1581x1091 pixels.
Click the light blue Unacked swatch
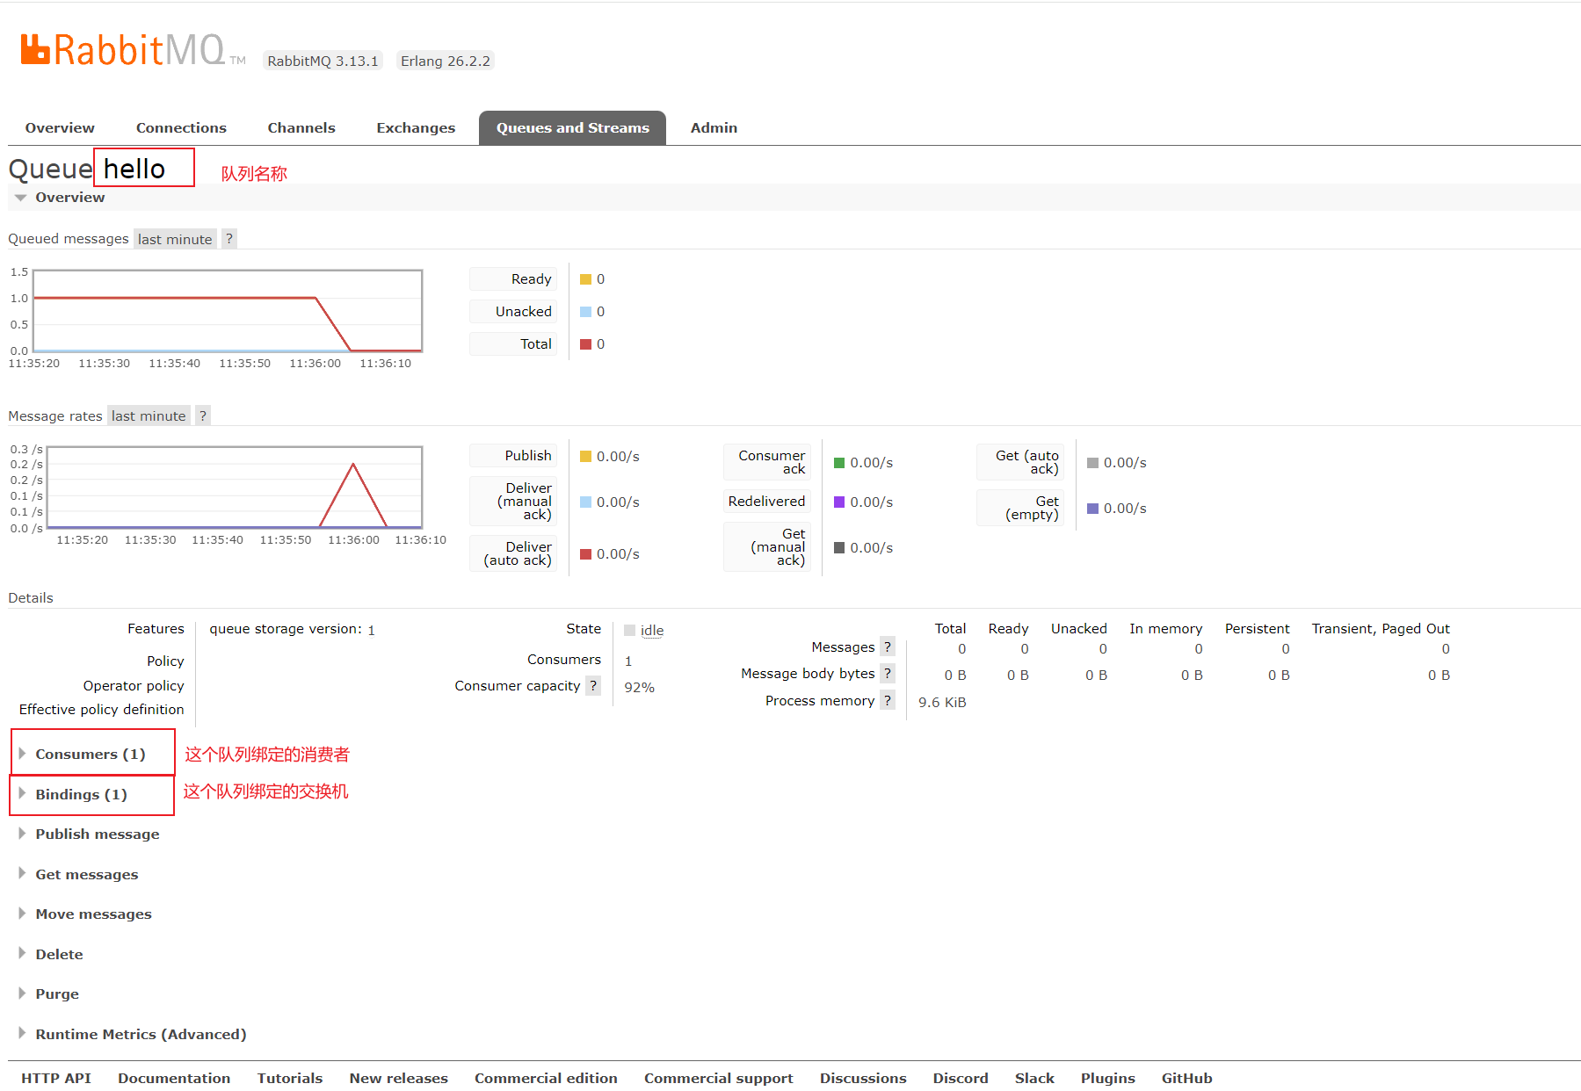[x=585, y=312]
